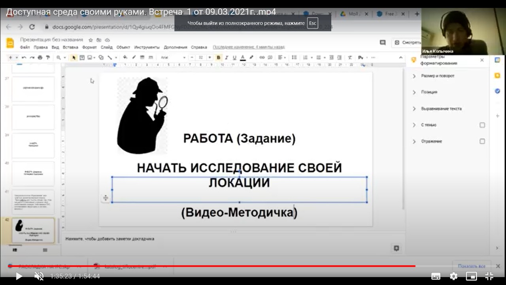Toggle underline formatting
The width and height of the screenshot is (506, 285).
coord(234,57)
